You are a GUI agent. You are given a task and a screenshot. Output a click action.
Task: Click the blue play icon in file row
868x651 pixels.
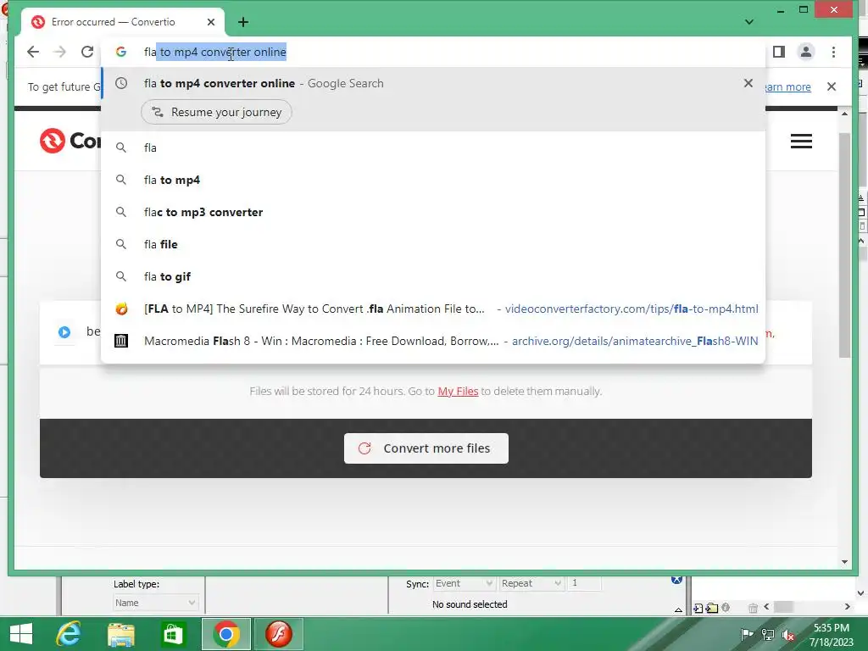(x=64, y=332)
